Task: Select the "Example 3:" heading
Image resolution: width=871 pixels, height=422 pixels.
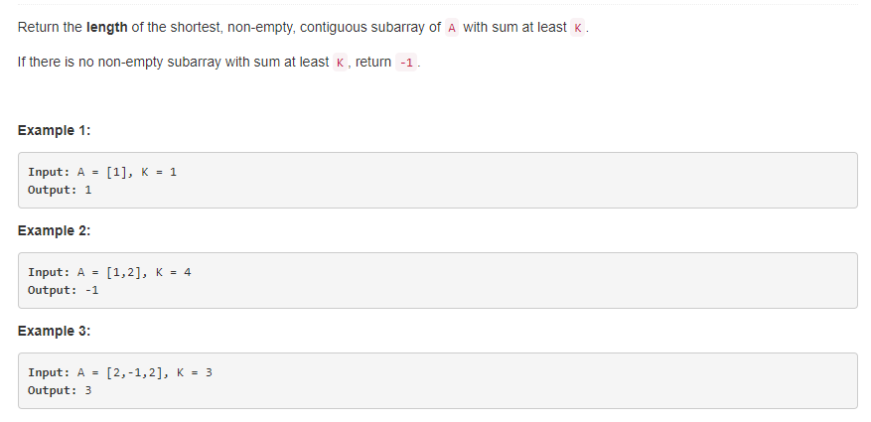Action: 55,332
